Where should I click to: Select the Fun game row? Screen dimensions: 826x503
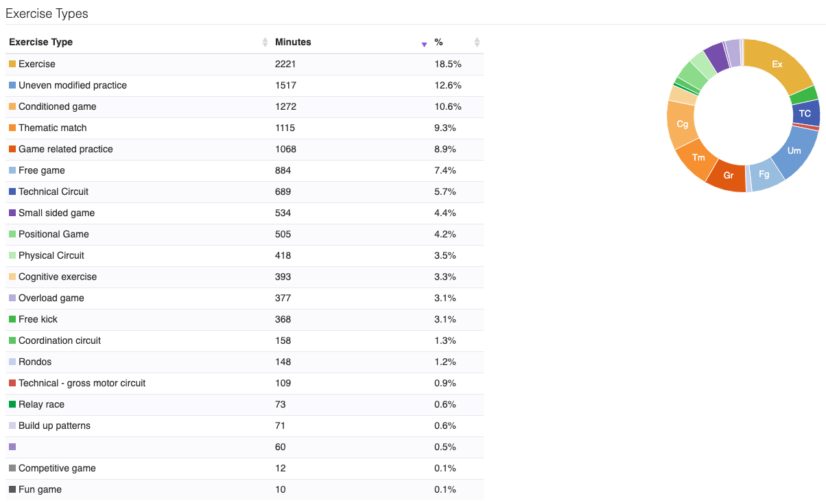click(x=244, y=489)
